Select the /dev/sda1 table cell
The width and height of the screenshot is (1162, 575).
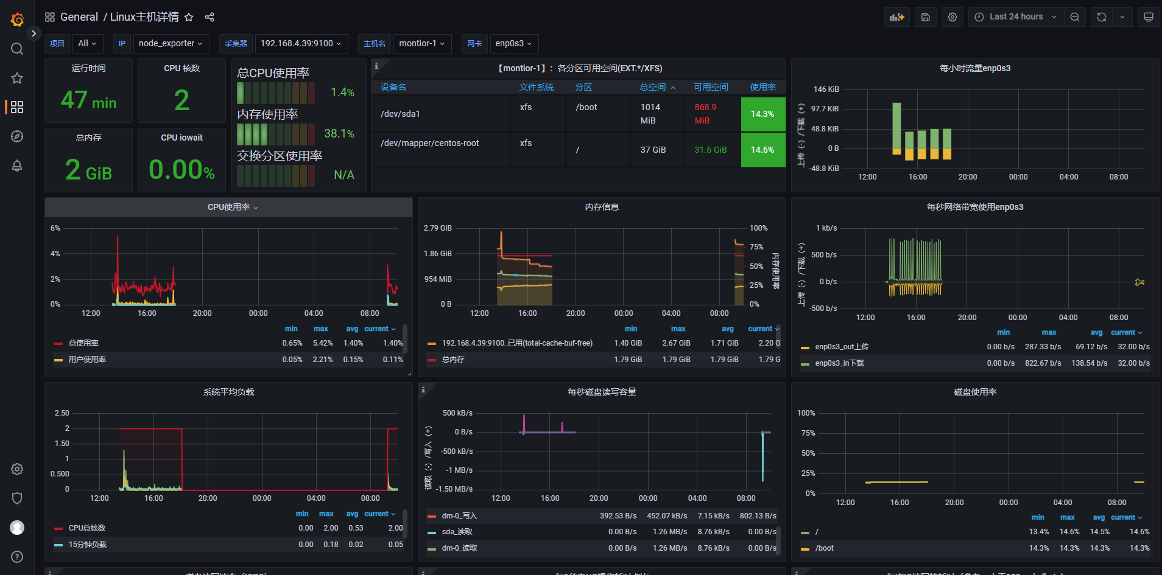tap(440, 114)
